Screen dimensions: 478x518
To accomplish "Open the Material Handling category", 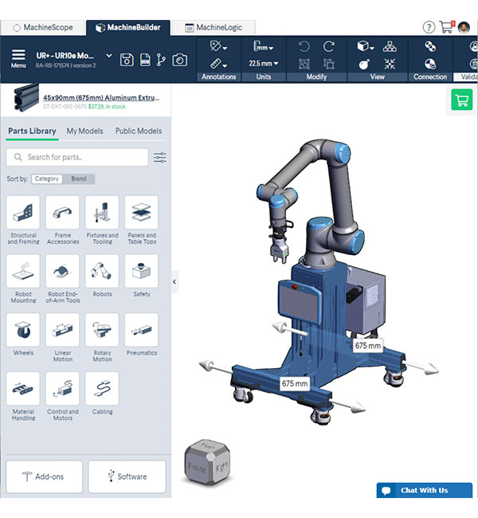I will (x=23, y=396).
